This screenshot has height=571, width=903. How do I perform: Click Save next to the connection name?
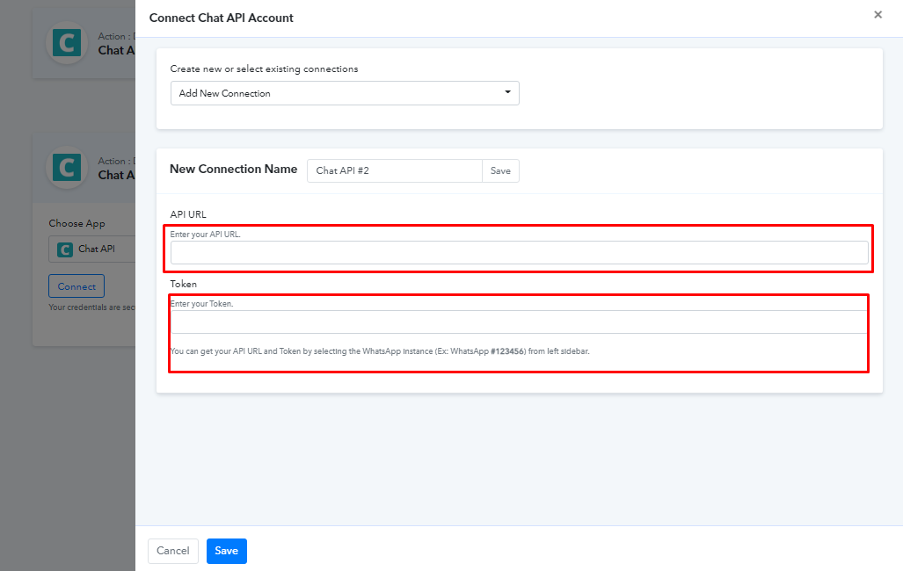pyautogui.click(x=500, y=171)
